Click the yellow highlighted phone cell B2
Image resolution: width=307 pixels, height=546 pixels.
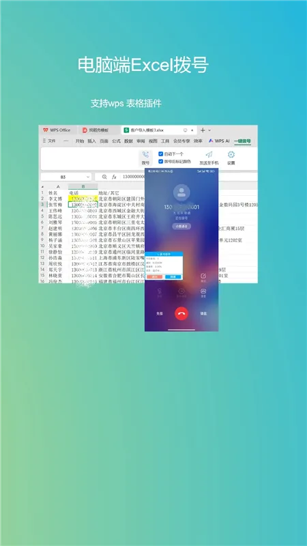point(83,199)
